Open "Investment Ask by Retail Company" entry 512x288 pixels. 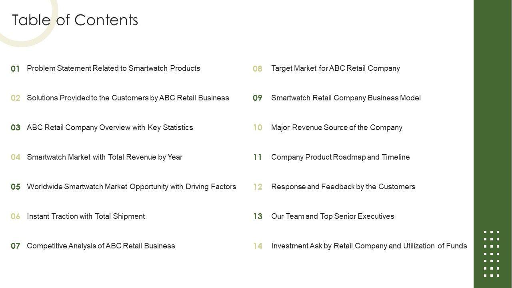point(369,246)
